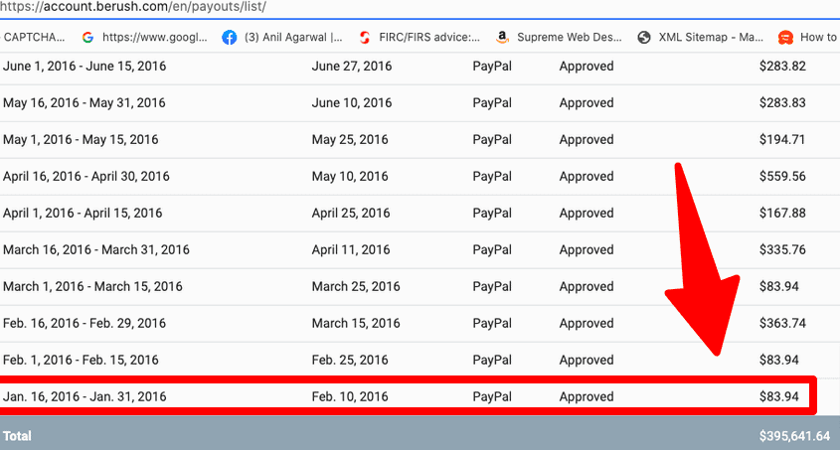Select period Feb. 1, 2016 - Feb. 15, 2016
The width and height of the screenshot is (840, 450).
pos(81,361)
